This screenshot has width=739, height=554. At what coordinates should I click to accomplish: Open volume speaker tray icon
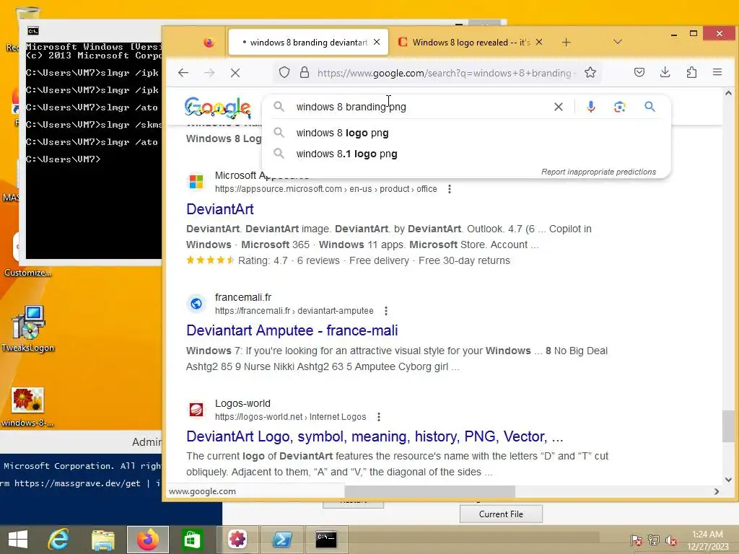[x=670, y=540]
